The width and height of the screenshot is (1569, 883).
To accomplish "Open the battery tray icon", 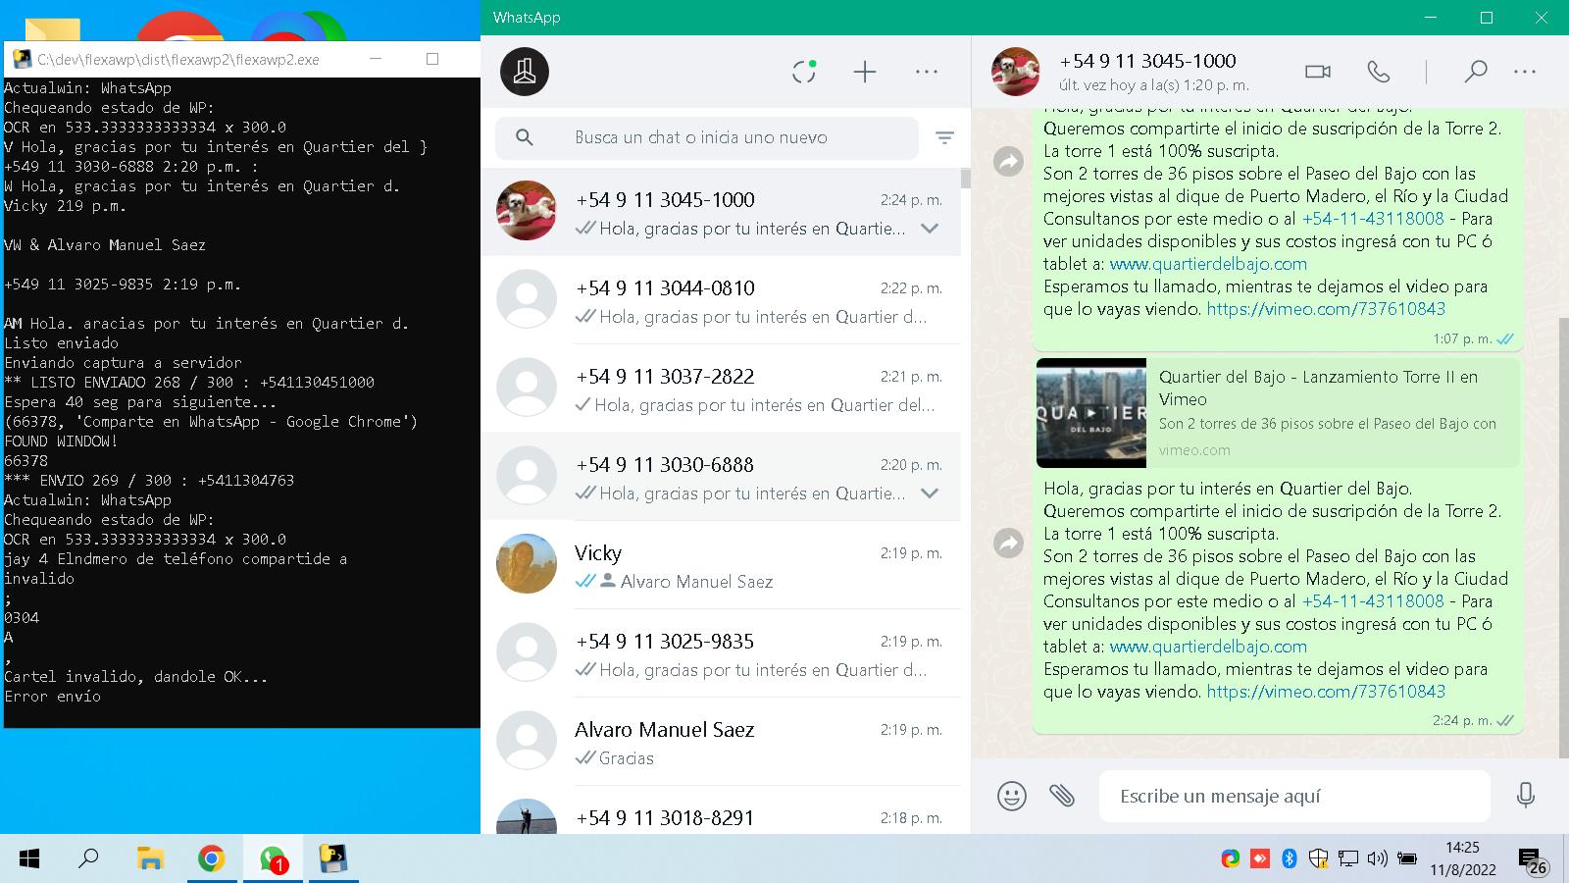I will (1406, 859).
